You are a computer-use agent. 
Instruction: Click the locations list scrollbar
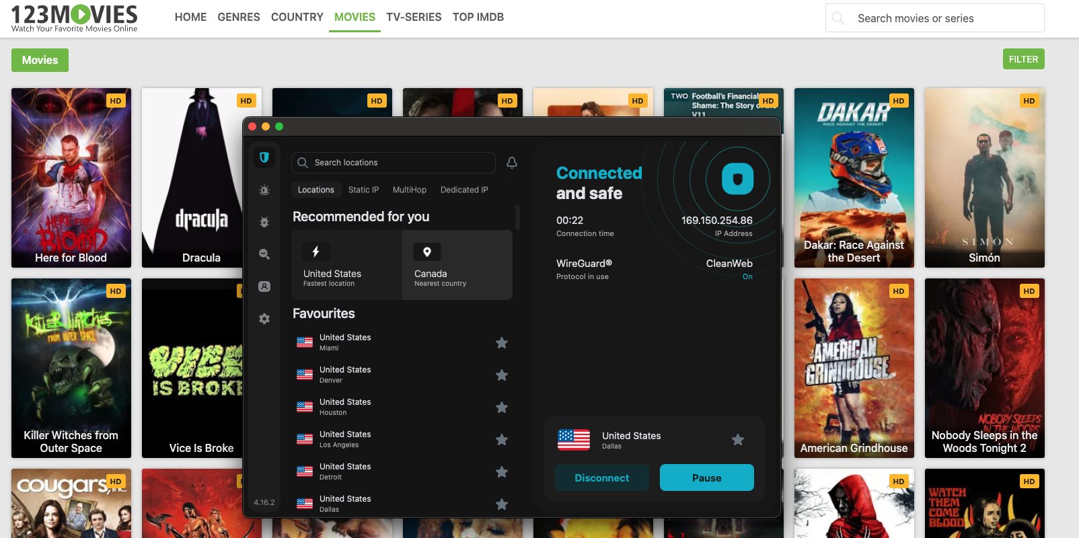click(x=517, y=217)
